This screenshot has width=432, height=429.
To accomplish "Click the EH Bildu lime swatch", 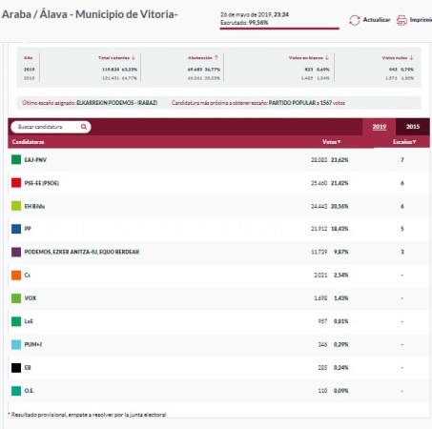I will (16, 206).
